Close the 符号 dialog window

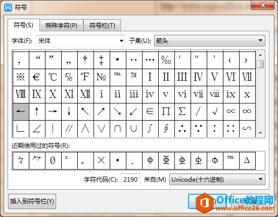tap(262, 5)
